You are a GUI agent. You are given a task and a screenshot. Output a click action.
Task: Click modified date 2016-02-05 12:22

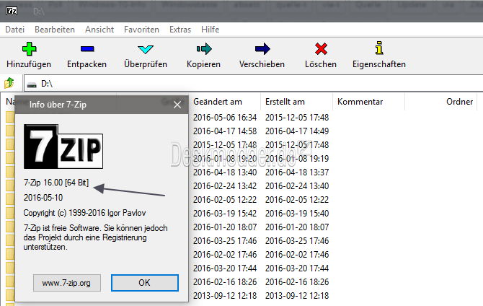tap(225, 200)
